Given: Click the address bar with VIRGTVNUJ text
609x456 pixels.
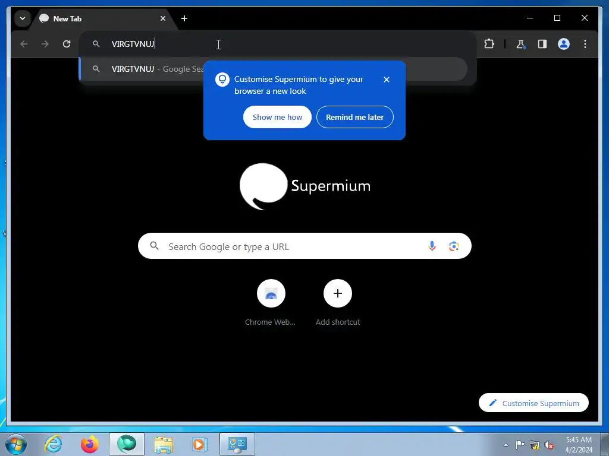Looking at the screenshot, I should 277,44.
